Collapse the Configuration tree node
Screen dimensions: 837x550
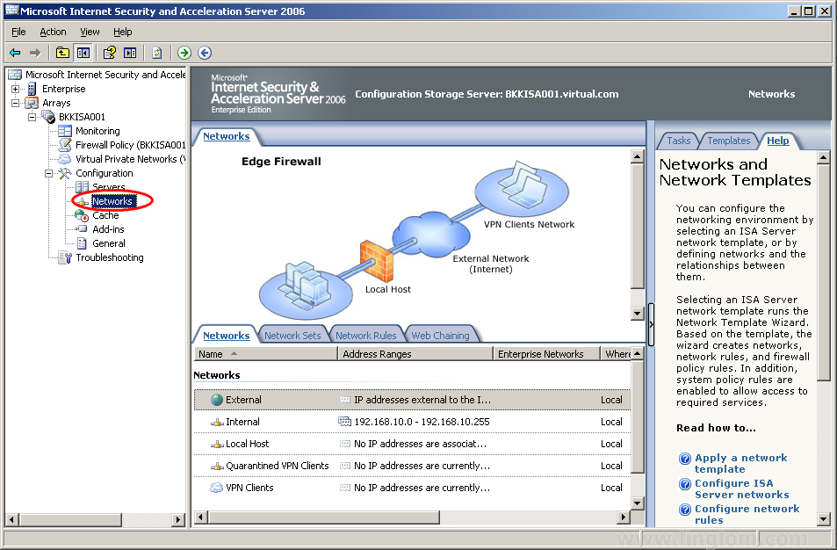pyautogui.click(x=48, y=173)
